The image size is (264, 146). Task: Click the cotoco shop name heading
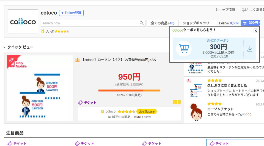click(49, 13)
